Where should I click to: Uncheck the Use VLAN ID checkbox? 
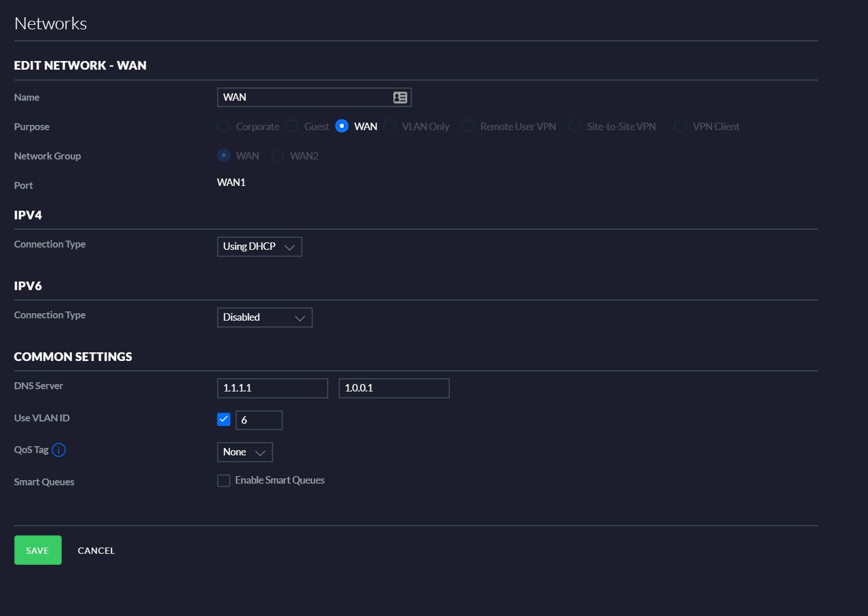[223, 420]
